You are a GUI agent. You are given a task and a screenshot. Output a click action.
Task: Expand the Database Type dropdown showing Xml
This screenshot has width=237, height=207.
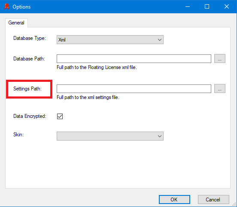(110, 40)
